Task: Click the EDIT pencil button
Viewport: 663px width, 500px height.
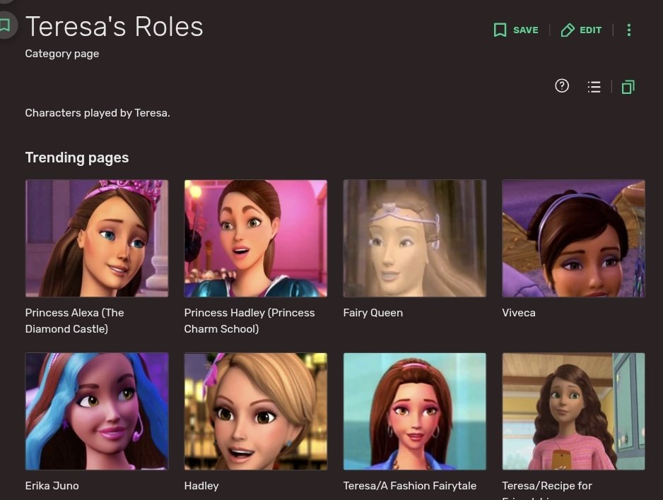Action: pyautogui.click(x=581, y=30)
